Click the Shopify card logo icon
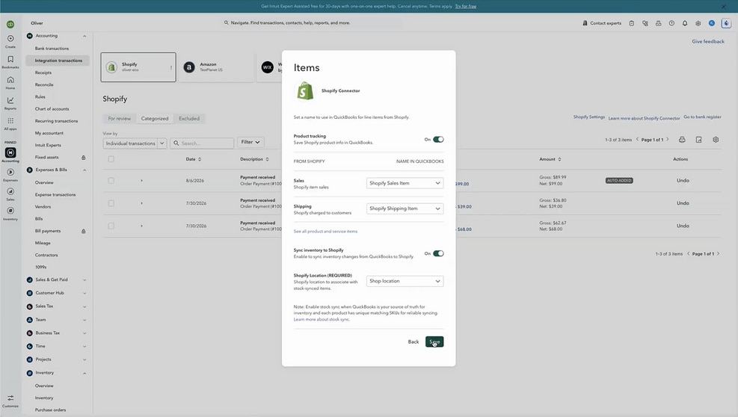 click(111, 67)
